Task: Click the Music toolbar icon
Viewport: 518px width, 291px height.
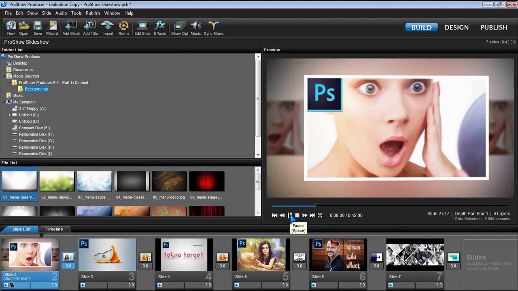Action: (195, 28)
